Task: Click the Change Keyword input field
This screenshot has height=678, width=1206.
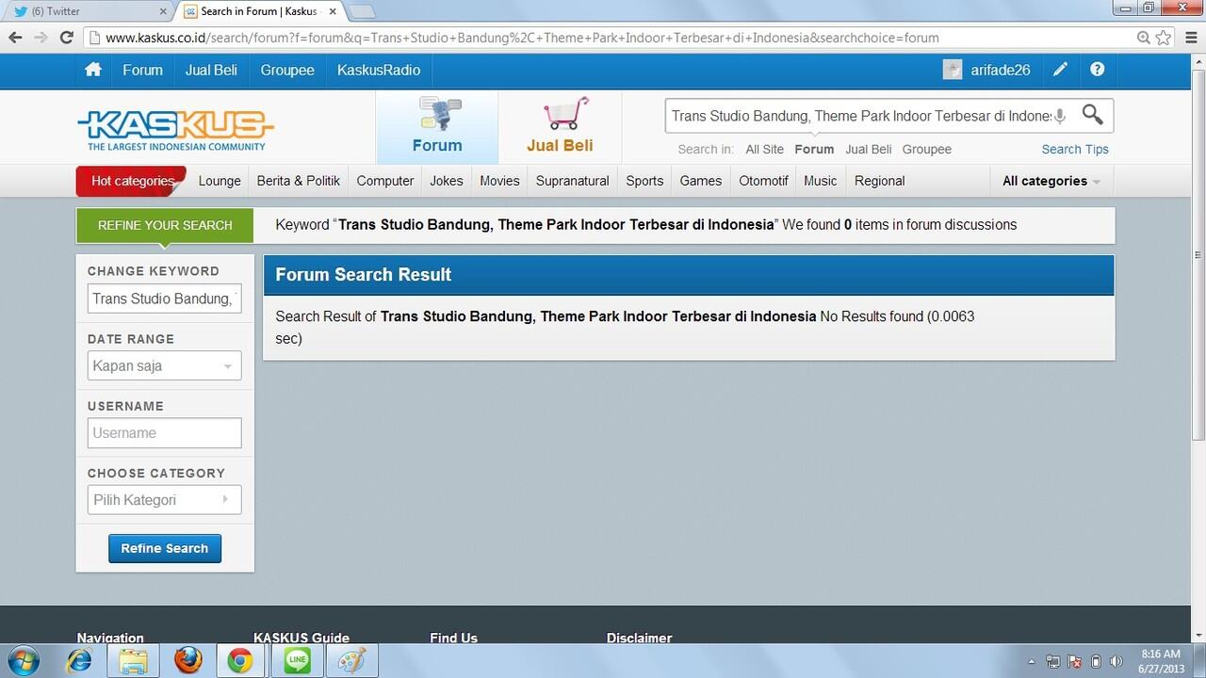Action: point(164,299)
